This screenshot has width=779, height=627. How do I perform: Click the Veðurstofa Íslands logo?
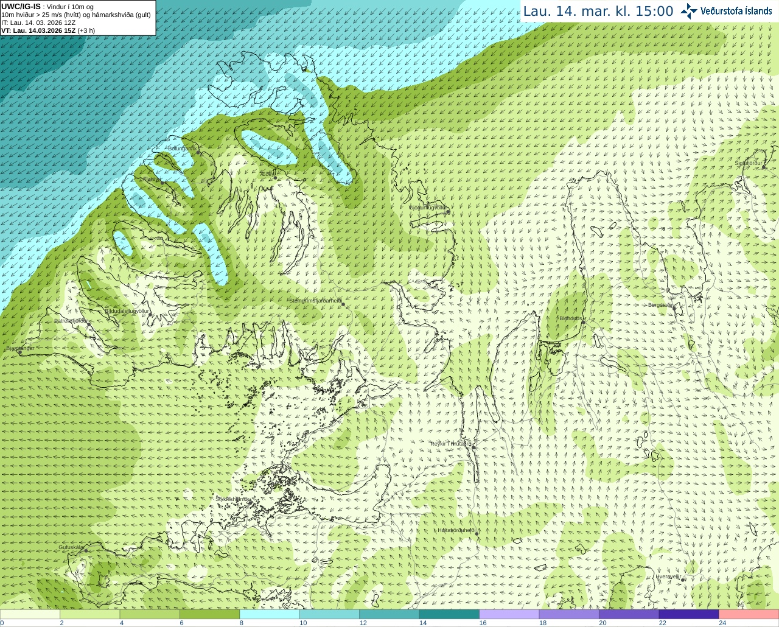[727, 11]
